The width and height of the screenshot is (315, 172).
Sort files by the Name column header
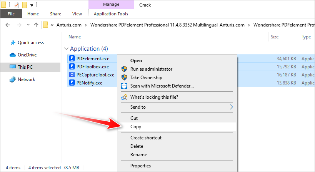[x=75, y=37]
